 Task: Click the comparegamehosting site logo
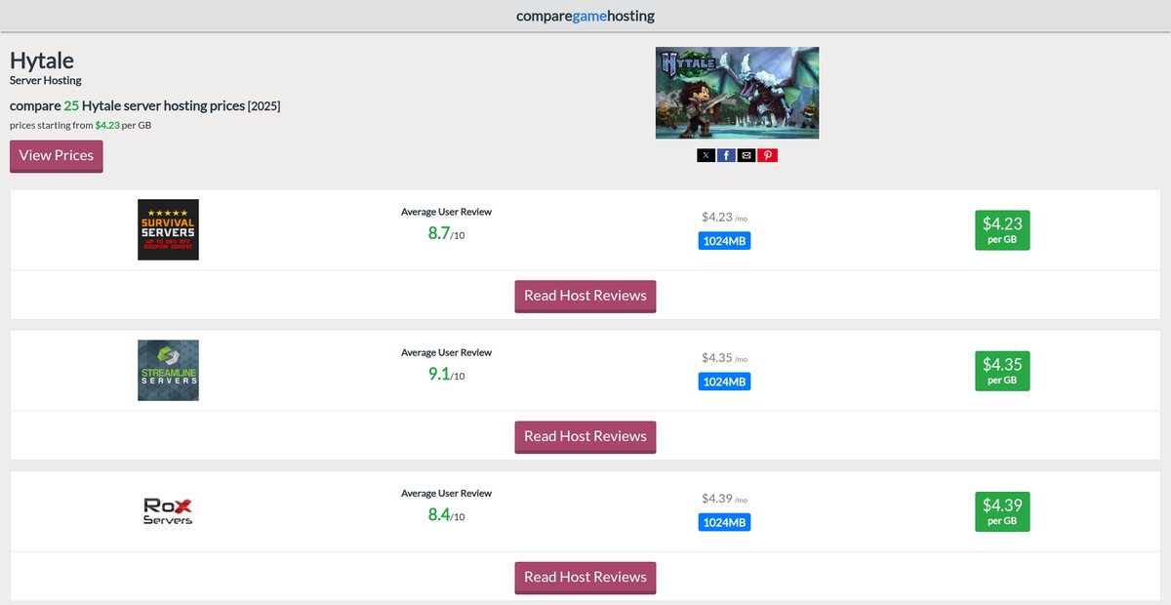[x=585, y=16]
